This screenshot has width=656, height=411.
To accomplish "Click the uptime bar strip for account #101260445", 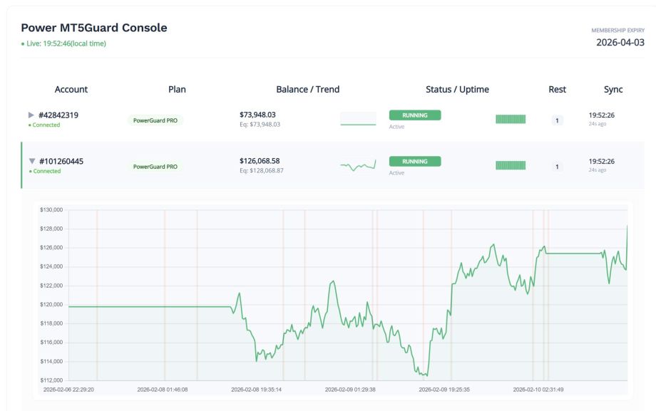I will point(509,166).
